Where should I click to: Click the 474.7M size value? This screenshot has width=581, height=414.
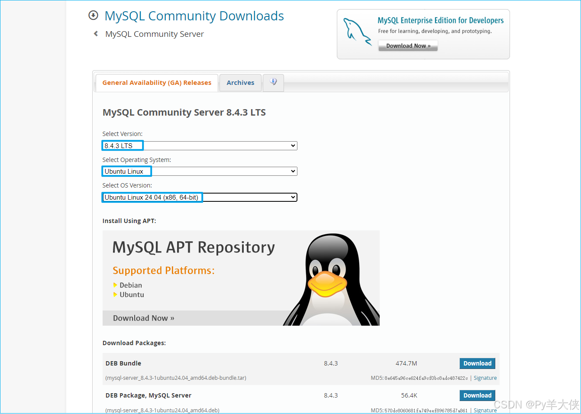[x=406, y=363]
